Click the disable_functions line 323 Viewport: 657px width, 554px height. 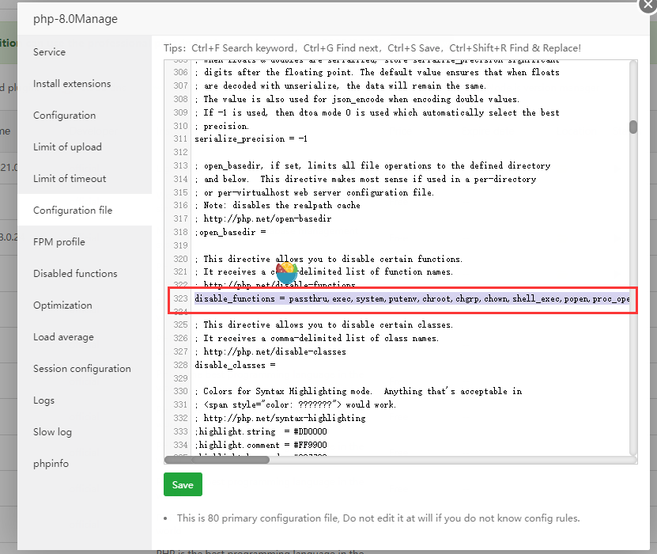(412, 298)
